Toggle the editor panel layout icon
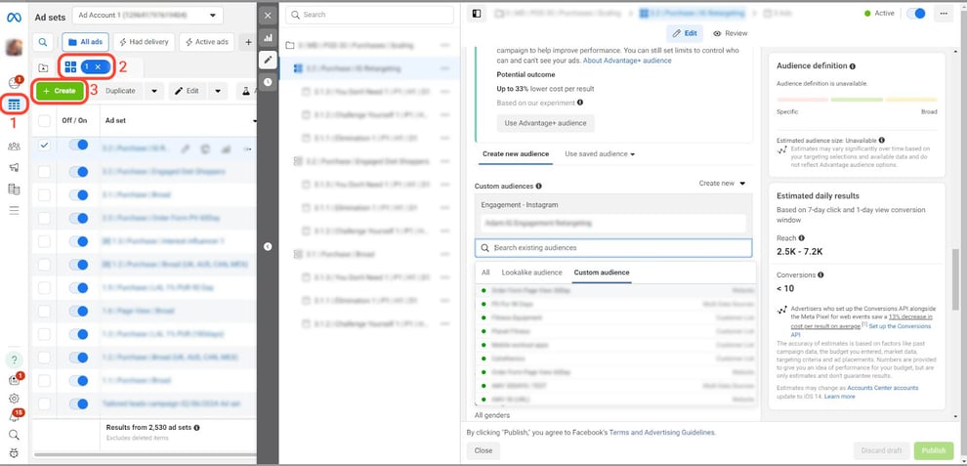The image size is (967, 466). 476,14
